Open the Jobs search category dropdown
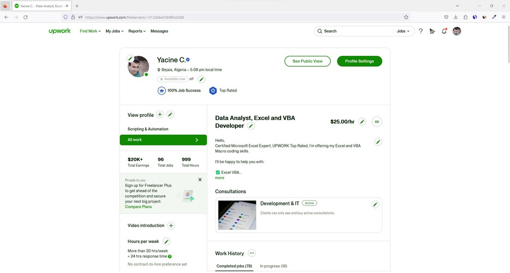 (x=403, y=31)
